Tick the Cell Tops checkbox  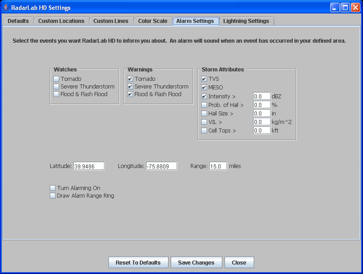pyautogui.click(x=204, y=131)
